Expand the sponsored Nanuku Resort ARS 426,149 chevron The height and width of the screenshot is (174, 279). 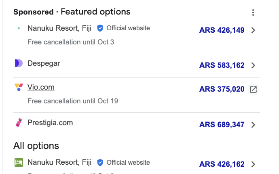253,30
